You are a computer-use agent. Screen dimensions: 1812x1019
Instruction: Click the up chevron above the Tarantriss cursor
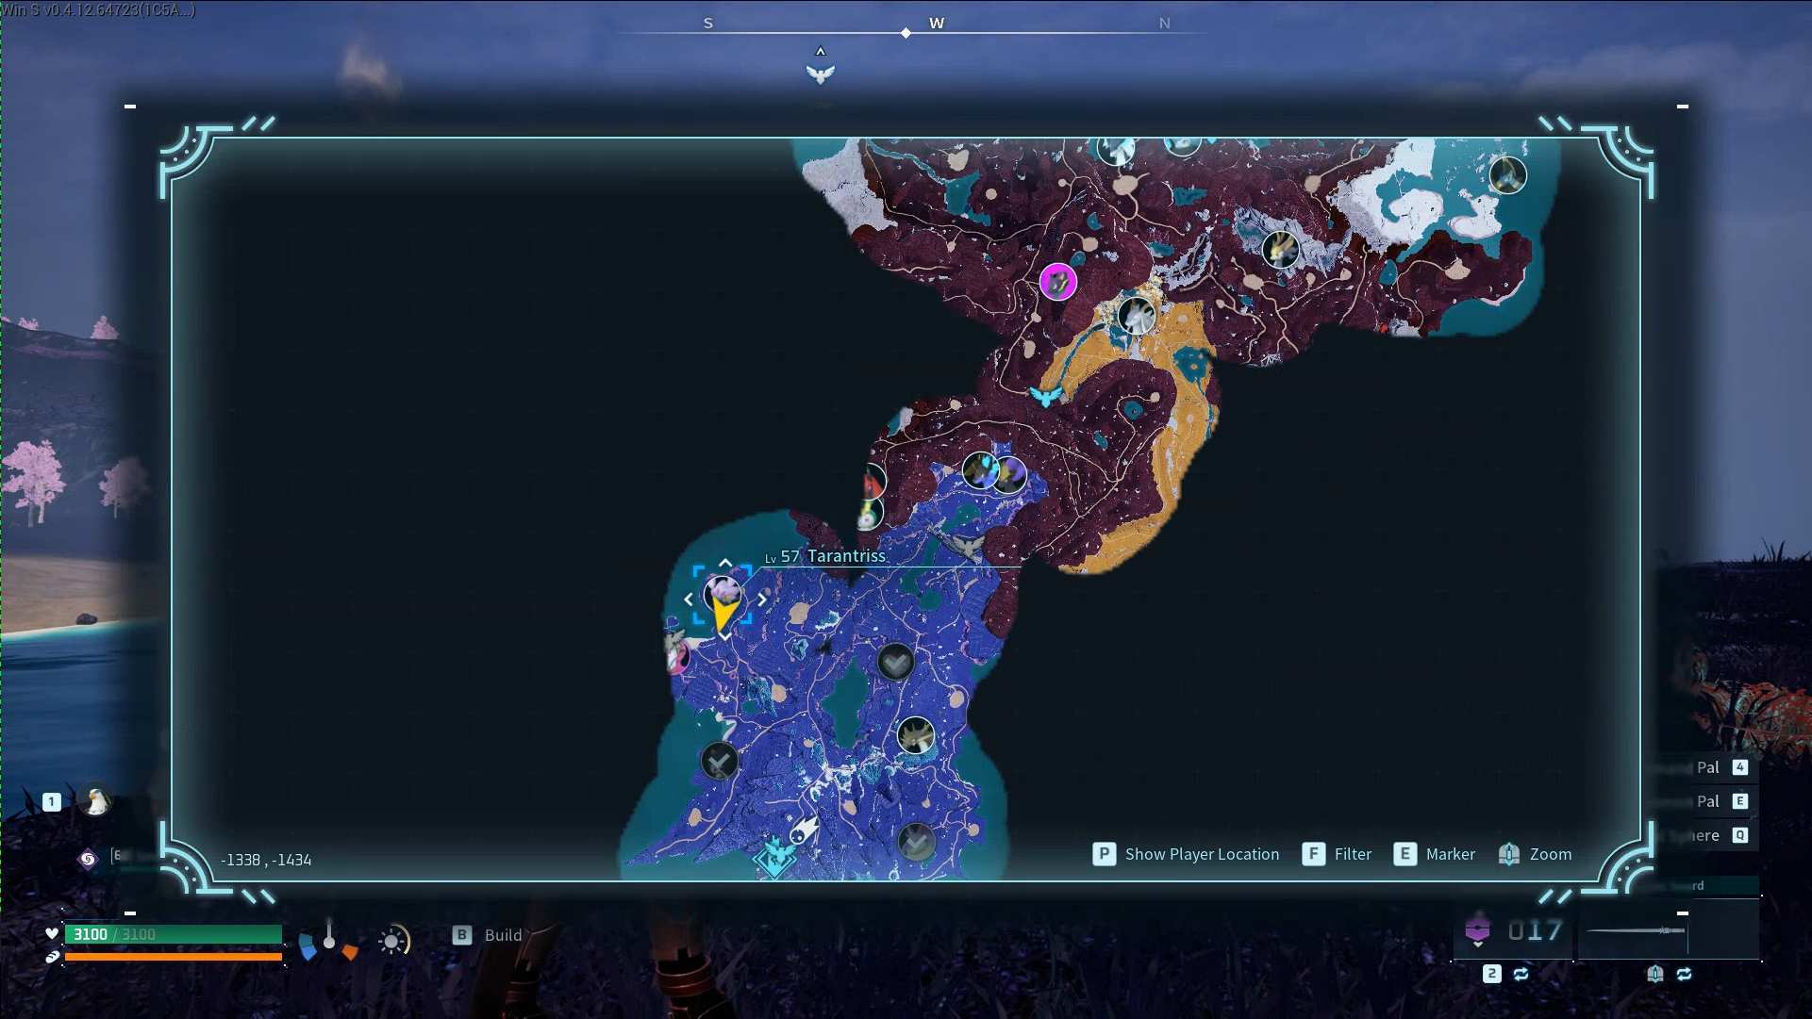pos(724,563)
